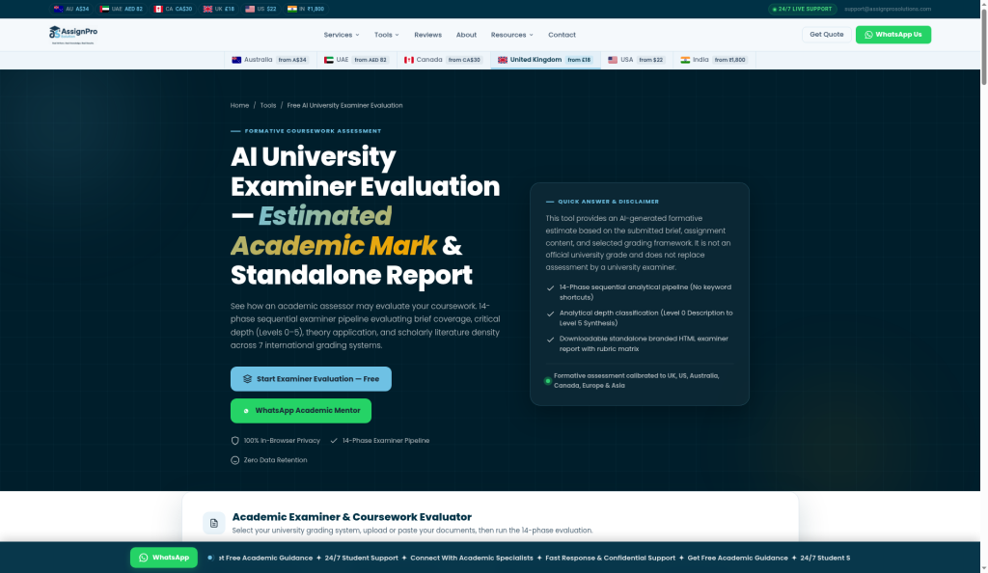Viewport: 988px width, 573px height.
Task: Click the WhatsApp icon in the bottom bar
Action: [x=144, y=558]
